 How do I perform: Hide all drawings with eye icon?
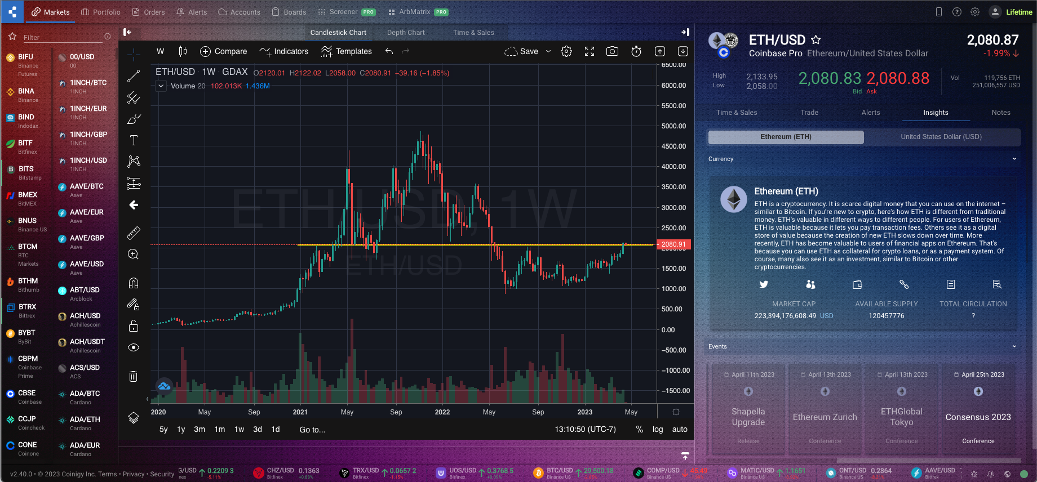134,347
